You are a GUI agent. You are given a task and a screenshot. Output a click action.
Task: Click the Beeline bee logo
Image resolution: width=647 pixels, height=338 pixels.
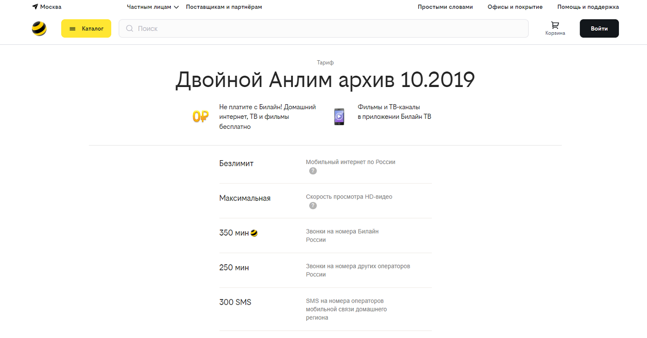tap(39, 28)
